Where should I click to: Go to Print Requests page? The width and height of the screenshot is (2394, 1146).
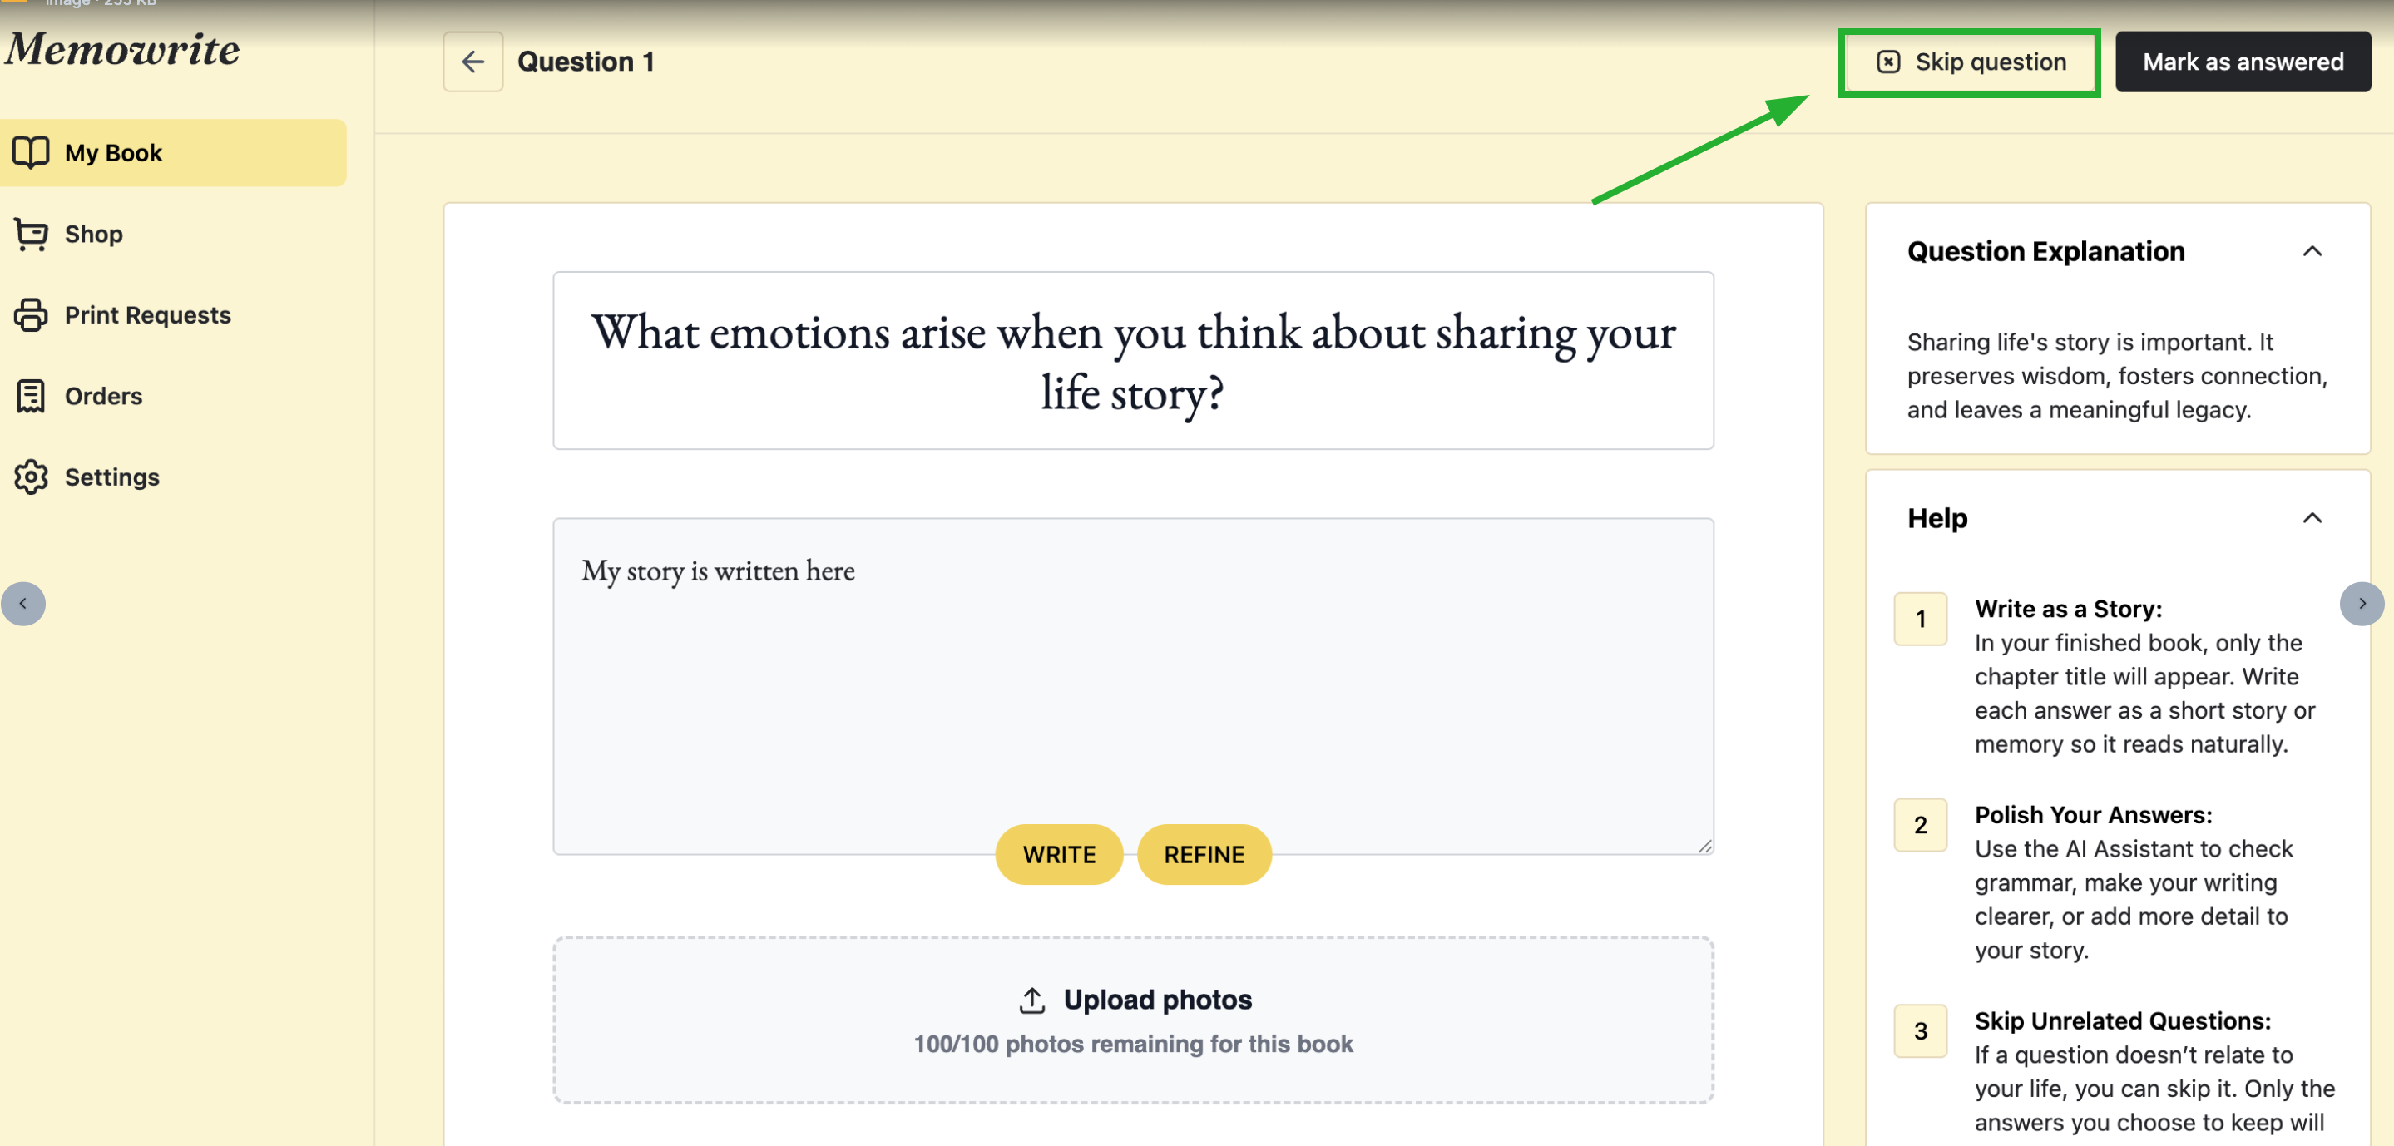147,315
